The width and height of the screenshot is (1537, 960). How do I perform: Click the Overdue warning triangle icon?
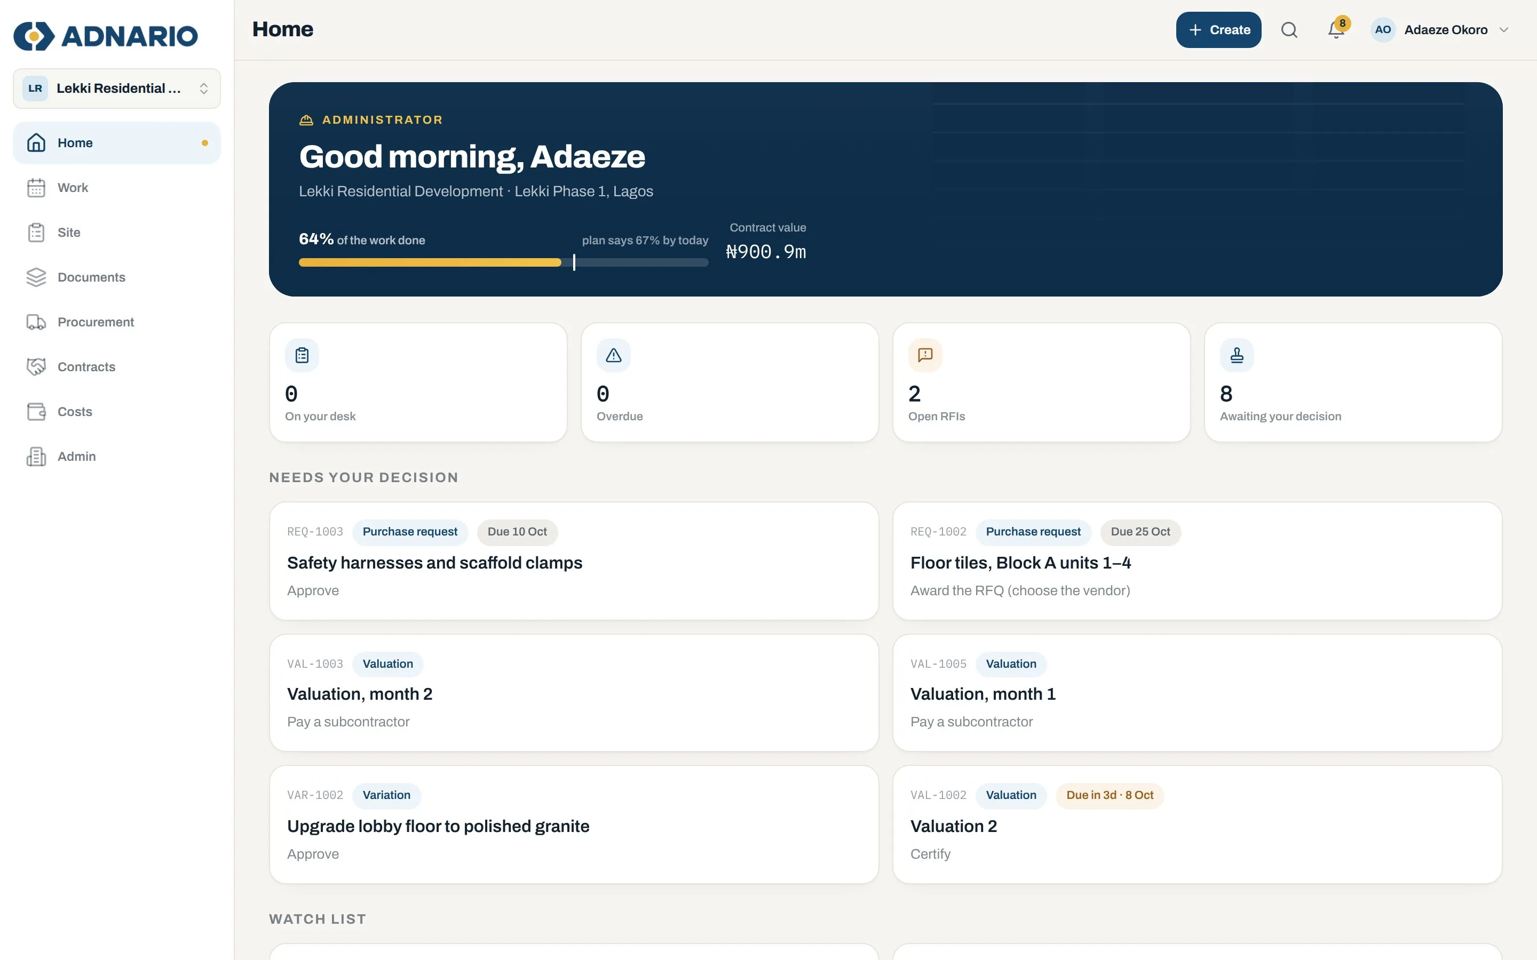(x=614, y=355)
